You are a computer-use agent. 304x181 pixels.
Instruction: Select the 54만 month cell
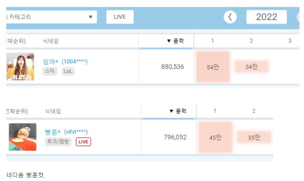coord(213,67)
